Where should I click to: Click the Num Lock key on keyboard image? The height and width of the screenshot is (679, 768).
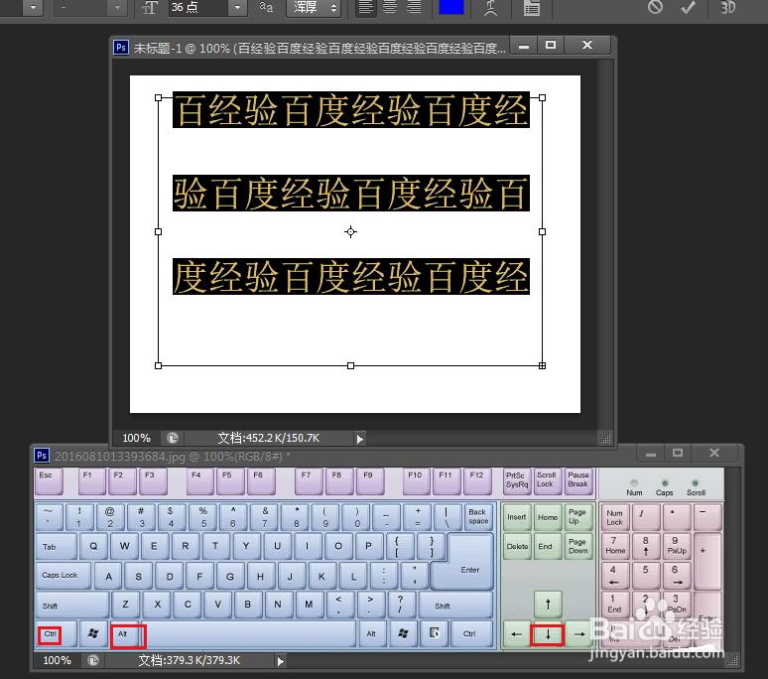pos(614,517)
